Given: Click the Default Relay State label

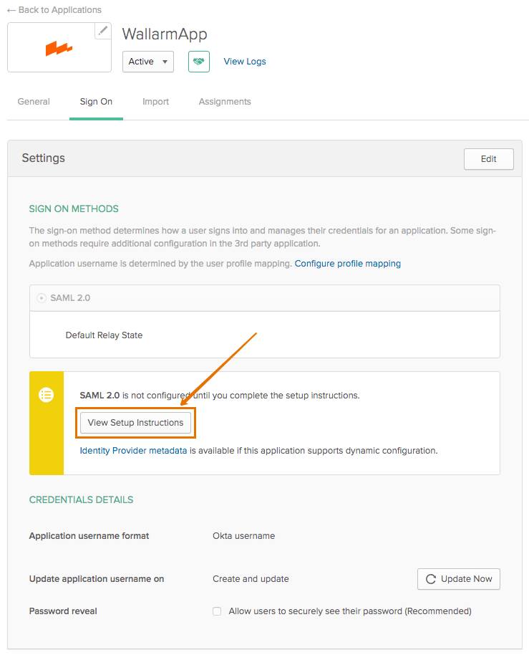Looking at the screenshot, I should pyautogui.click(x=104, y=335).
